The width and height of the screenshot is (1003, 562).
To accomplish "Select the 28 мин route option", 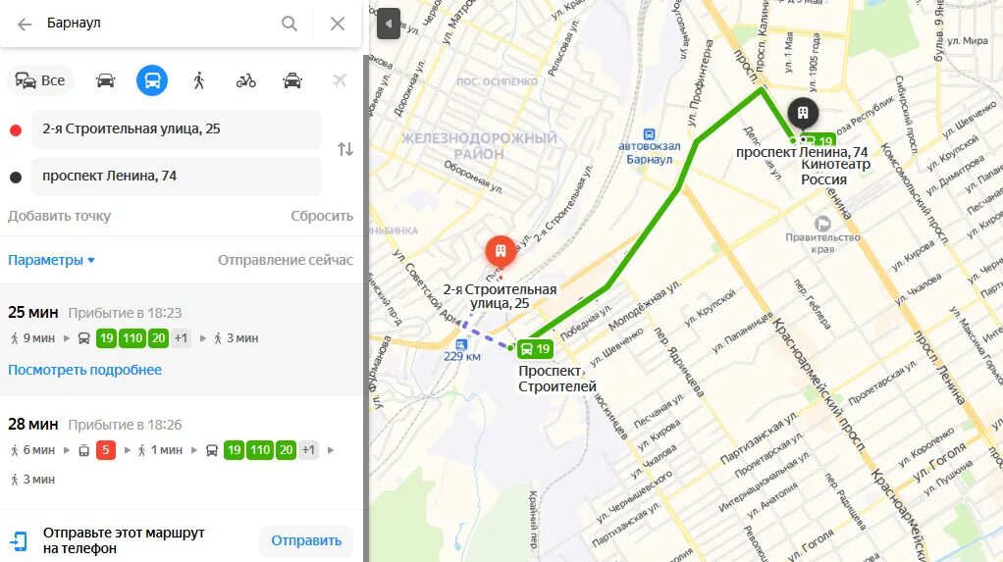I will (181, 451).
